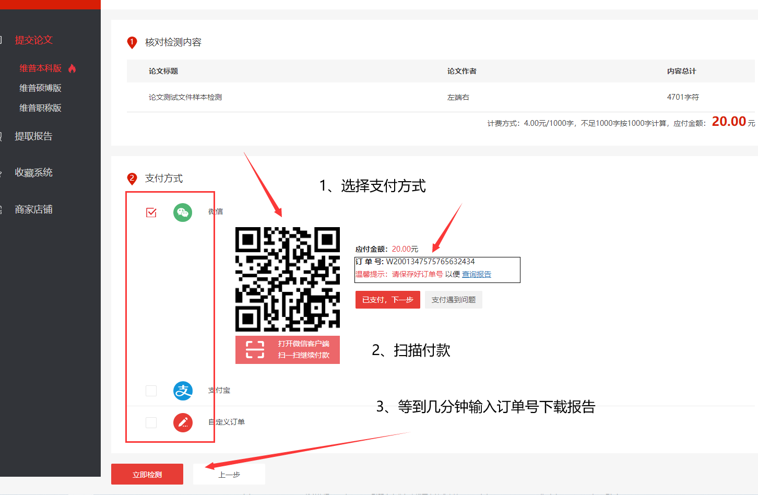Click the Alipay payment icon
The width and height of the screenshot is (758, 495).
[x=183, y=391]
